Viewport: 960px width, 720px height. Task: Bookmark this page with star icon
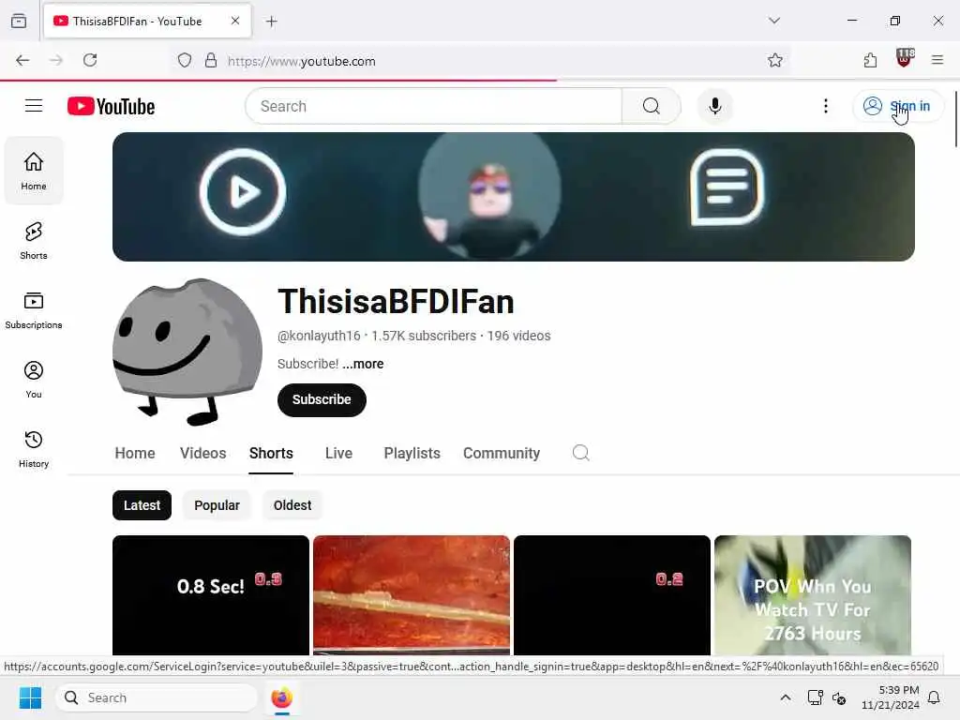pos(775,60)
